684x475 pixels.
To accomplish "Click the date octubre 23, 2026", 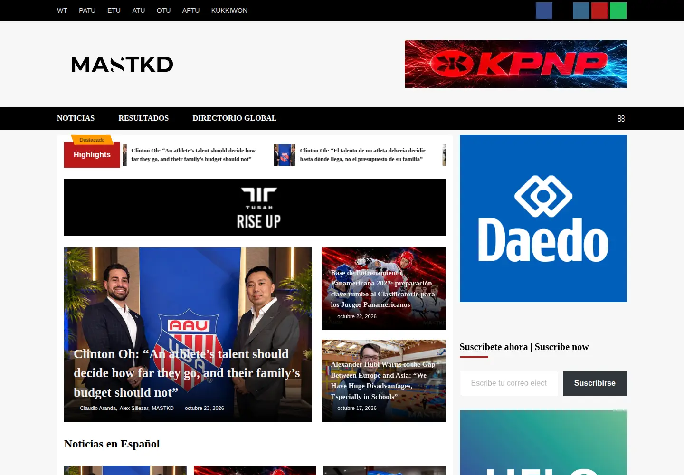I will [204, 408].
